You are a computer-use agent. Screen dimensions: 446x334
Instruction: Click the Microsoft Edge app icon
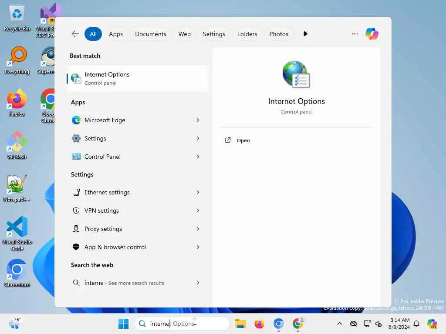(x=76, y=120)
